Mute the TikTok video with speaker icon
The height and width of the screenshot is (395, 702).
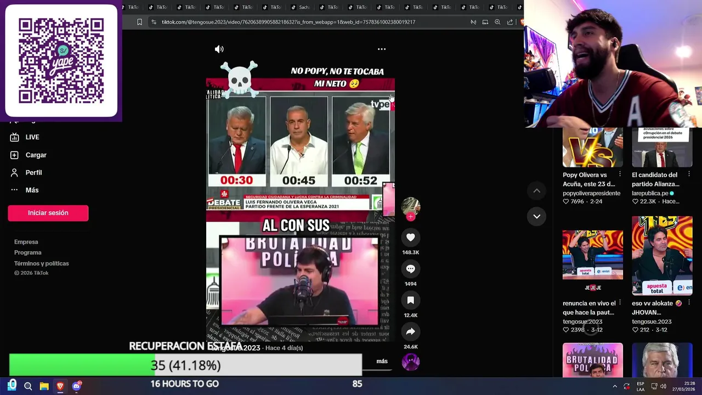tap(219, 49)
